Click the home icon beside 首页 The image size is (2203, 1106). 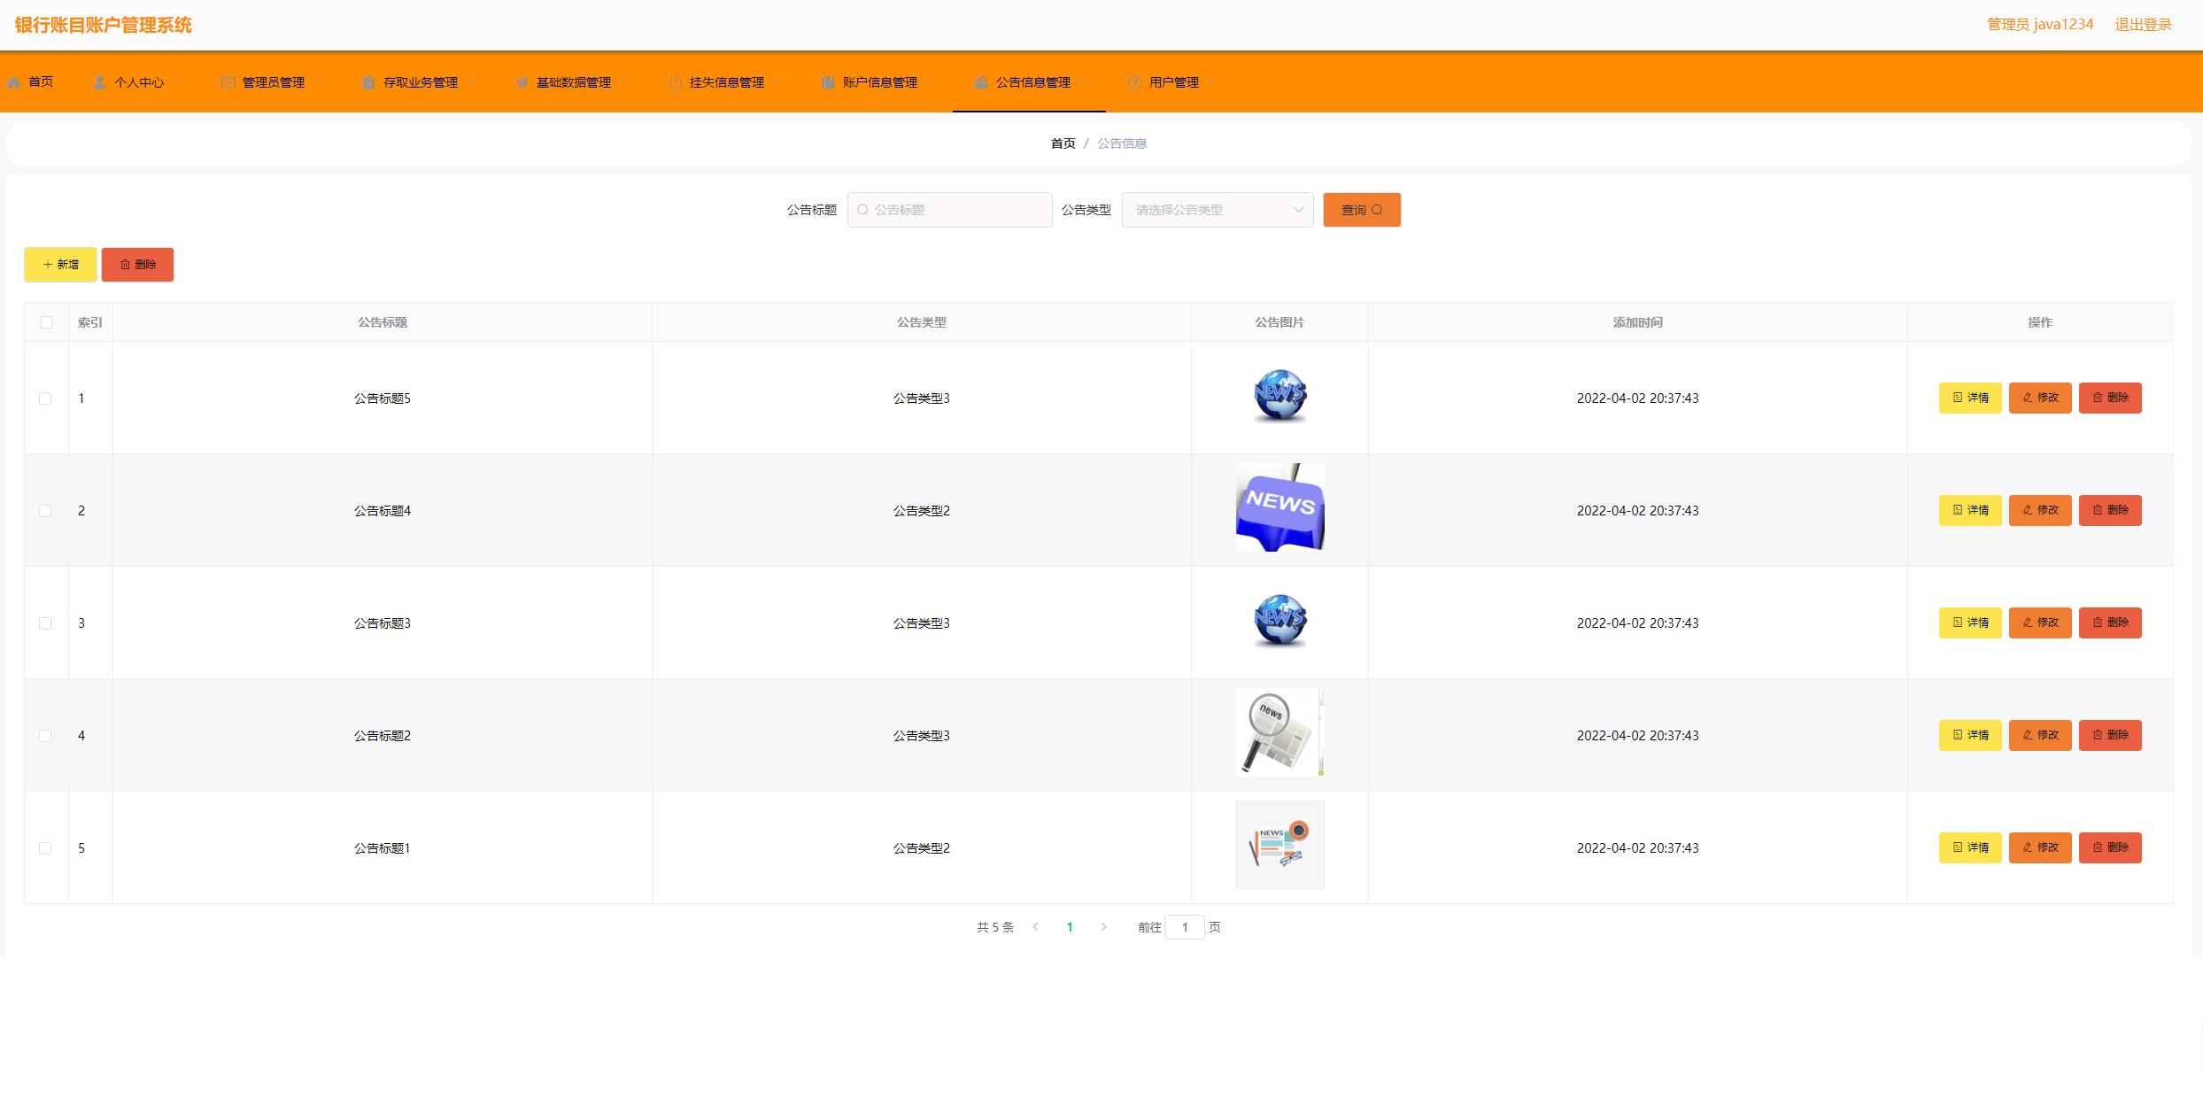(13, 82)
